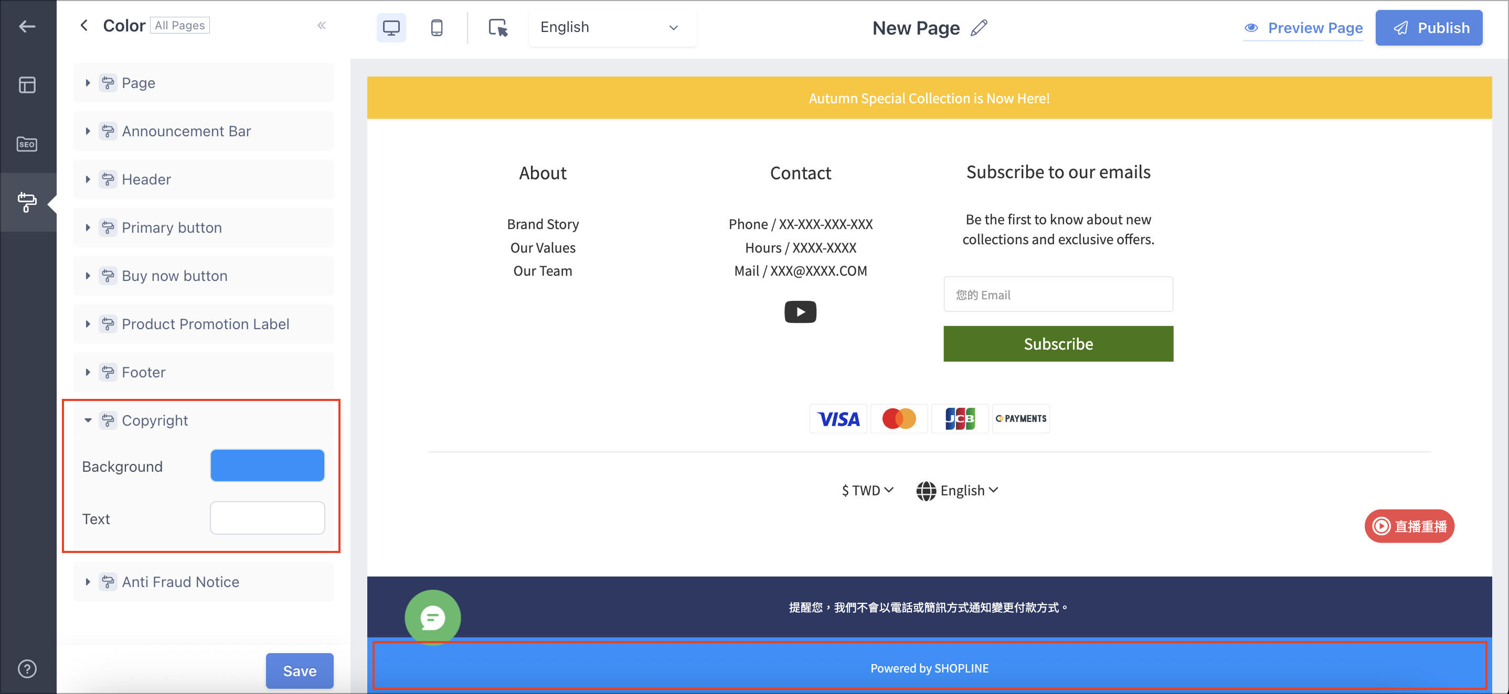Pick the Copyright Text white color swatch

(x=267, y=518)
